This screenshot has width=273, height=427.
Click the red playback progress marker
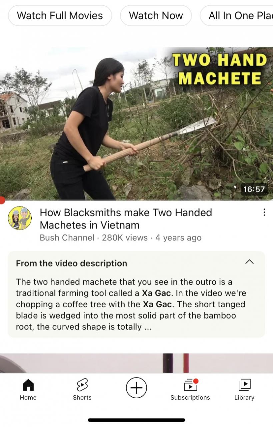2,200
